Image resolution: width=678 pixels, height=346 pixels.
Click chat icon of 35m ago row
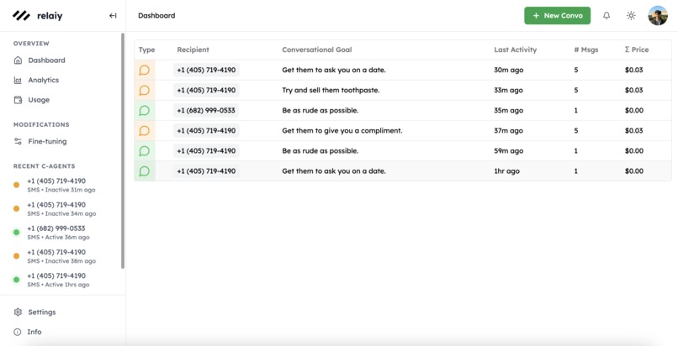145,111
